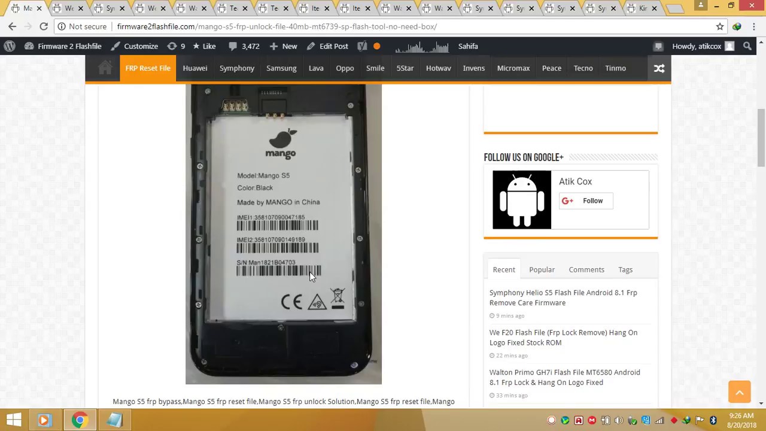
Task: Open the Hotwav category
Action: click(x=439, y=68)
